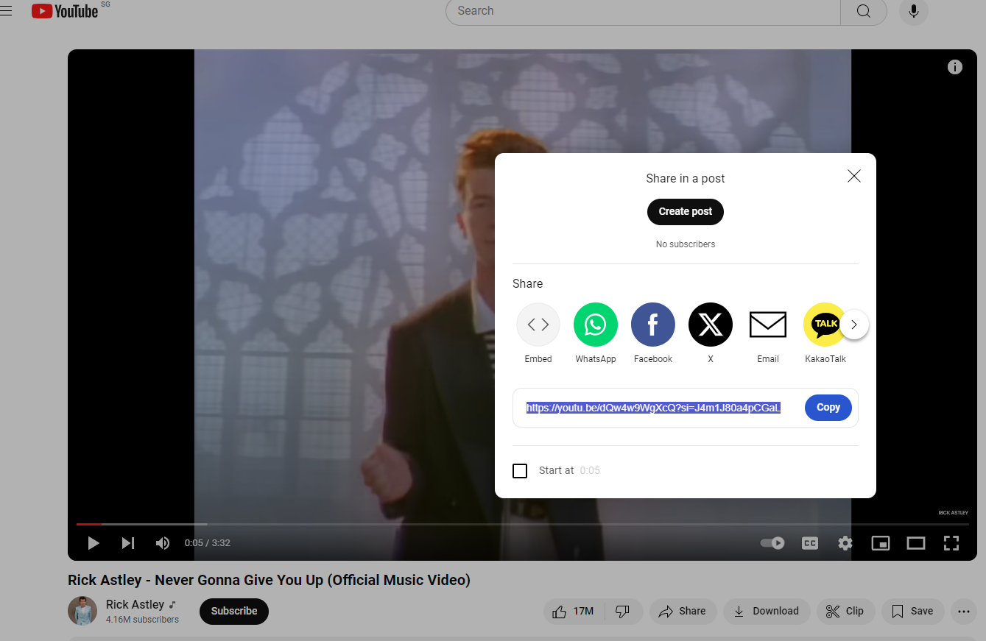
Task: Open the Rick Astley channel name link
Action: pos(135,604)
